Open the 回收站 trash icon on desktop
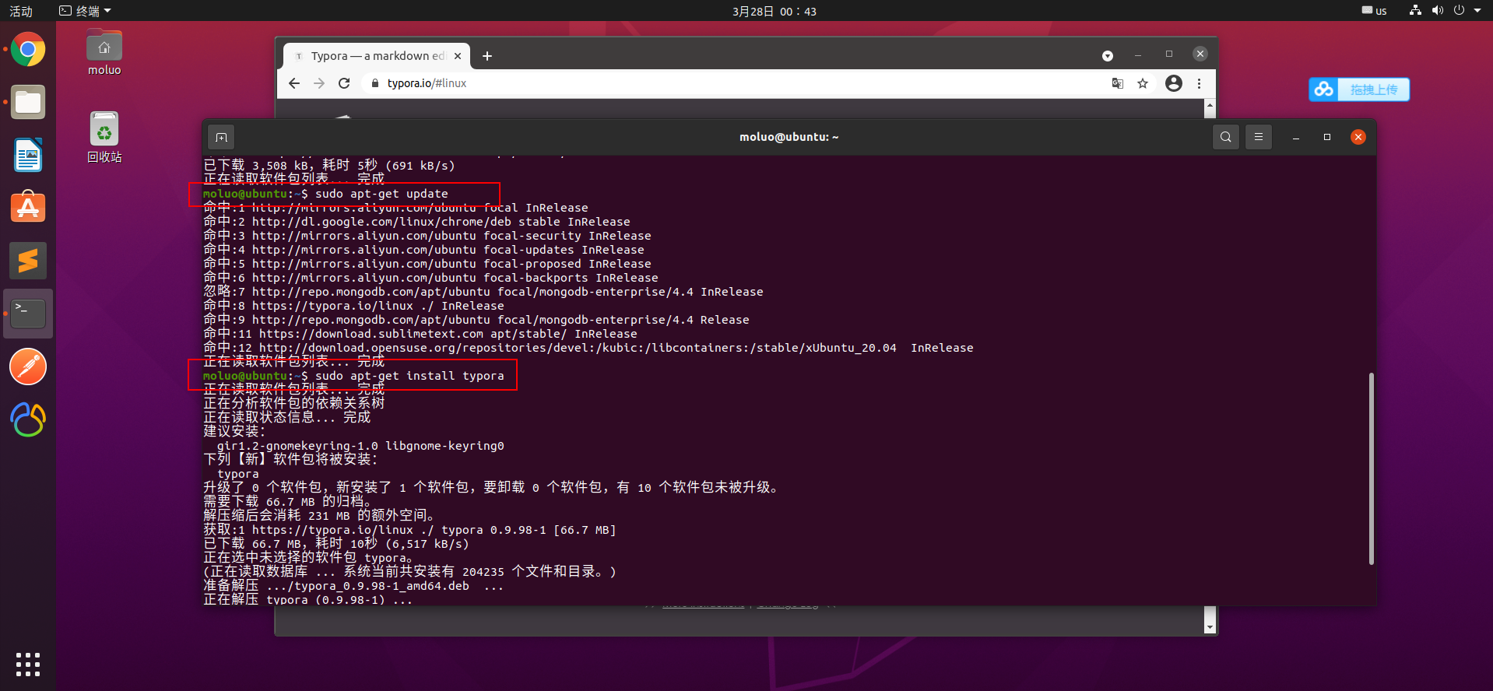The image size is (1493, 691). [104, 137]
